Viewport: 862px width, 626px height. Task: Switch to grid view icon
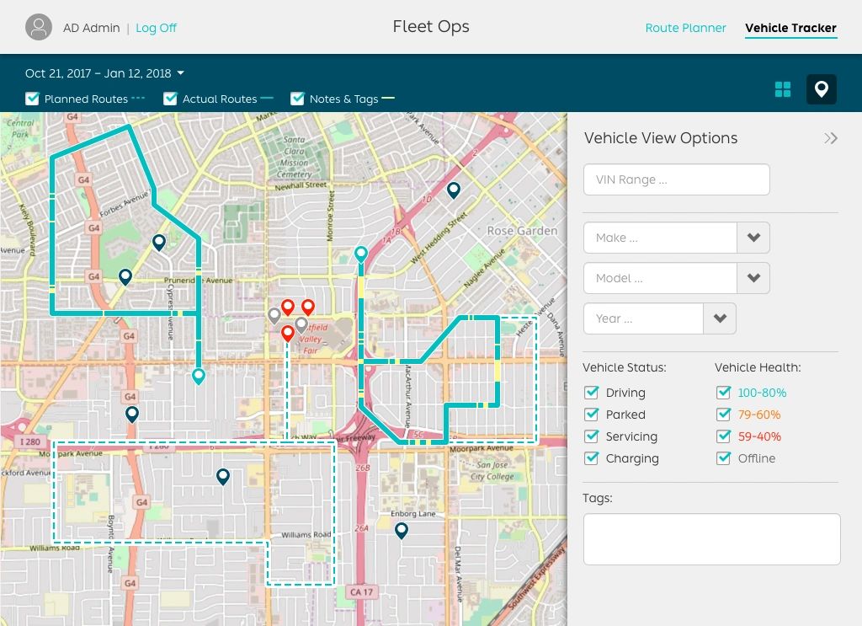[783, 89]
